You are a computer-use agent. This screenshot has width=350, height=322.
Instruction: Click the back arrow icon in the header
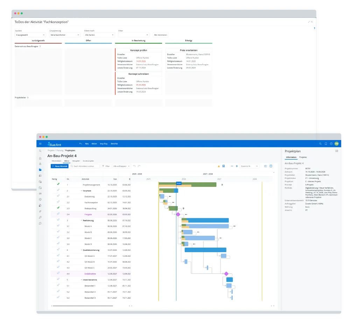pos(80,144)
